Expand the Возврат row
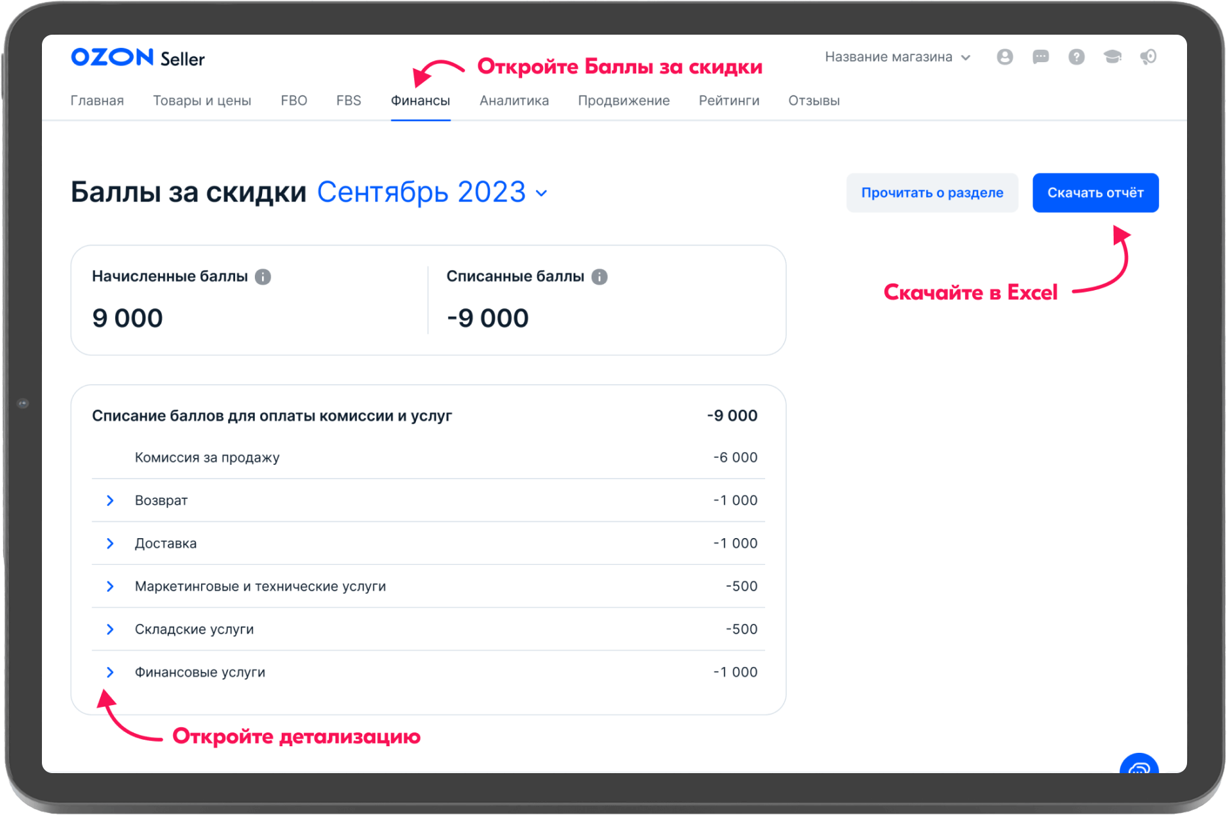The width and height of the screenshot is (1227, 815). click(x=110, y=501)
